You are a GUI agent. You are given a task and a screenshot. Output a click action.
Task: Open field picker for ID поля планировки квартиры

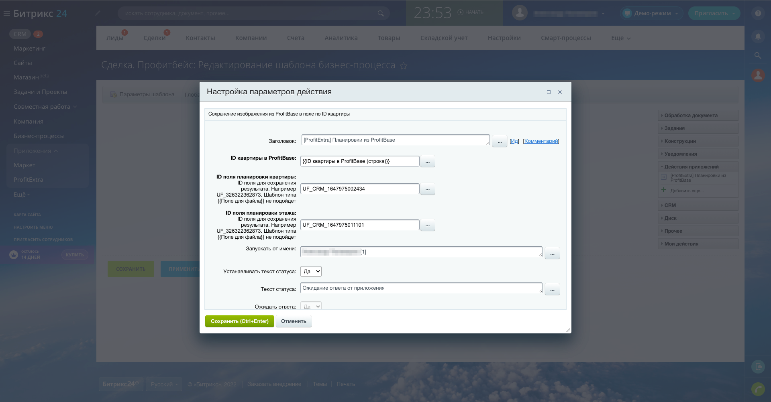pyautogui.click(x=427, y=189)
